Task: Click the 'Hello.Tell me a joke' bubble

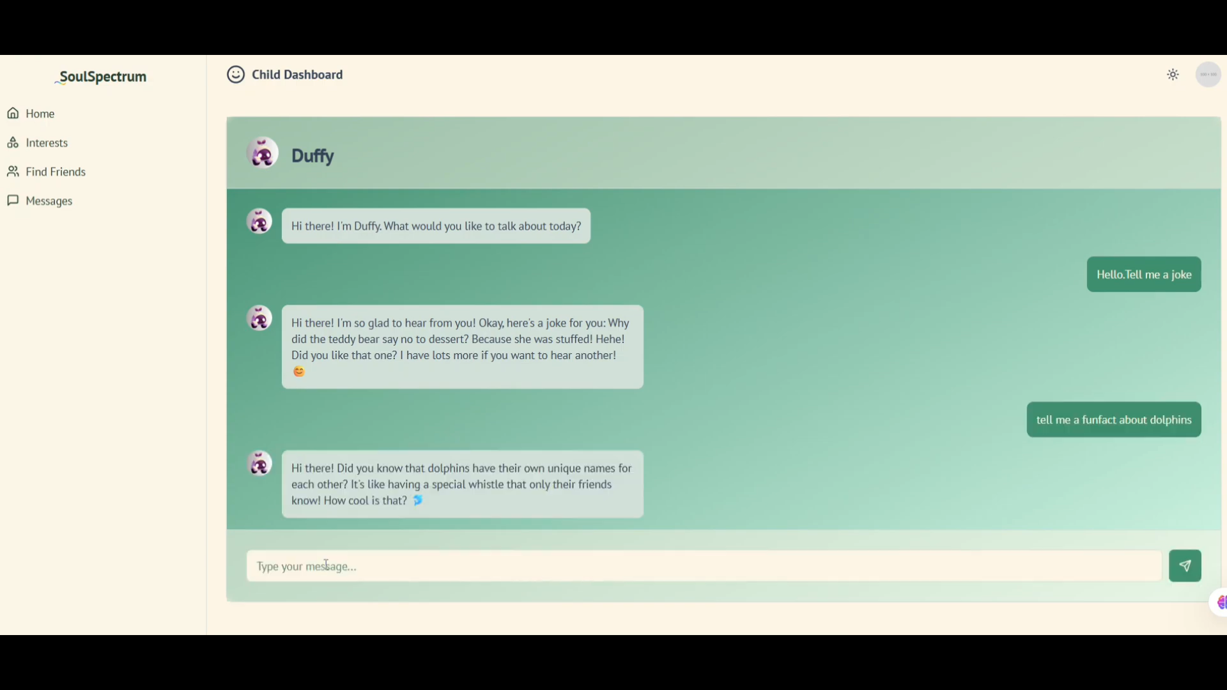Action: (1143, 275)
